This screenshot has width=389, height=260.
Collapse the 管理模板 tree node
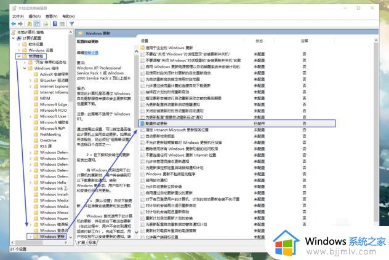(19, 57)
